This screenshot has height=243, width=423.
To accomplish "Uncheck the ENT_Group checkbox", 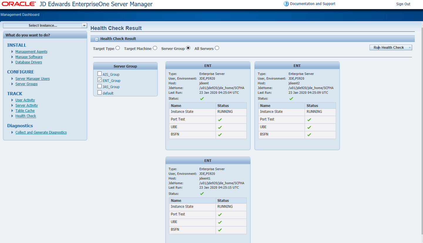I will pos(100,80).
